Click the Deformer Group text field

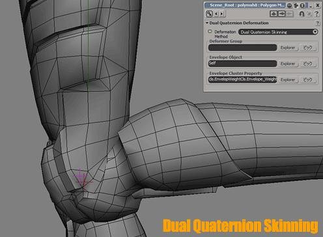pyautogui.click(x=242, y=48)
